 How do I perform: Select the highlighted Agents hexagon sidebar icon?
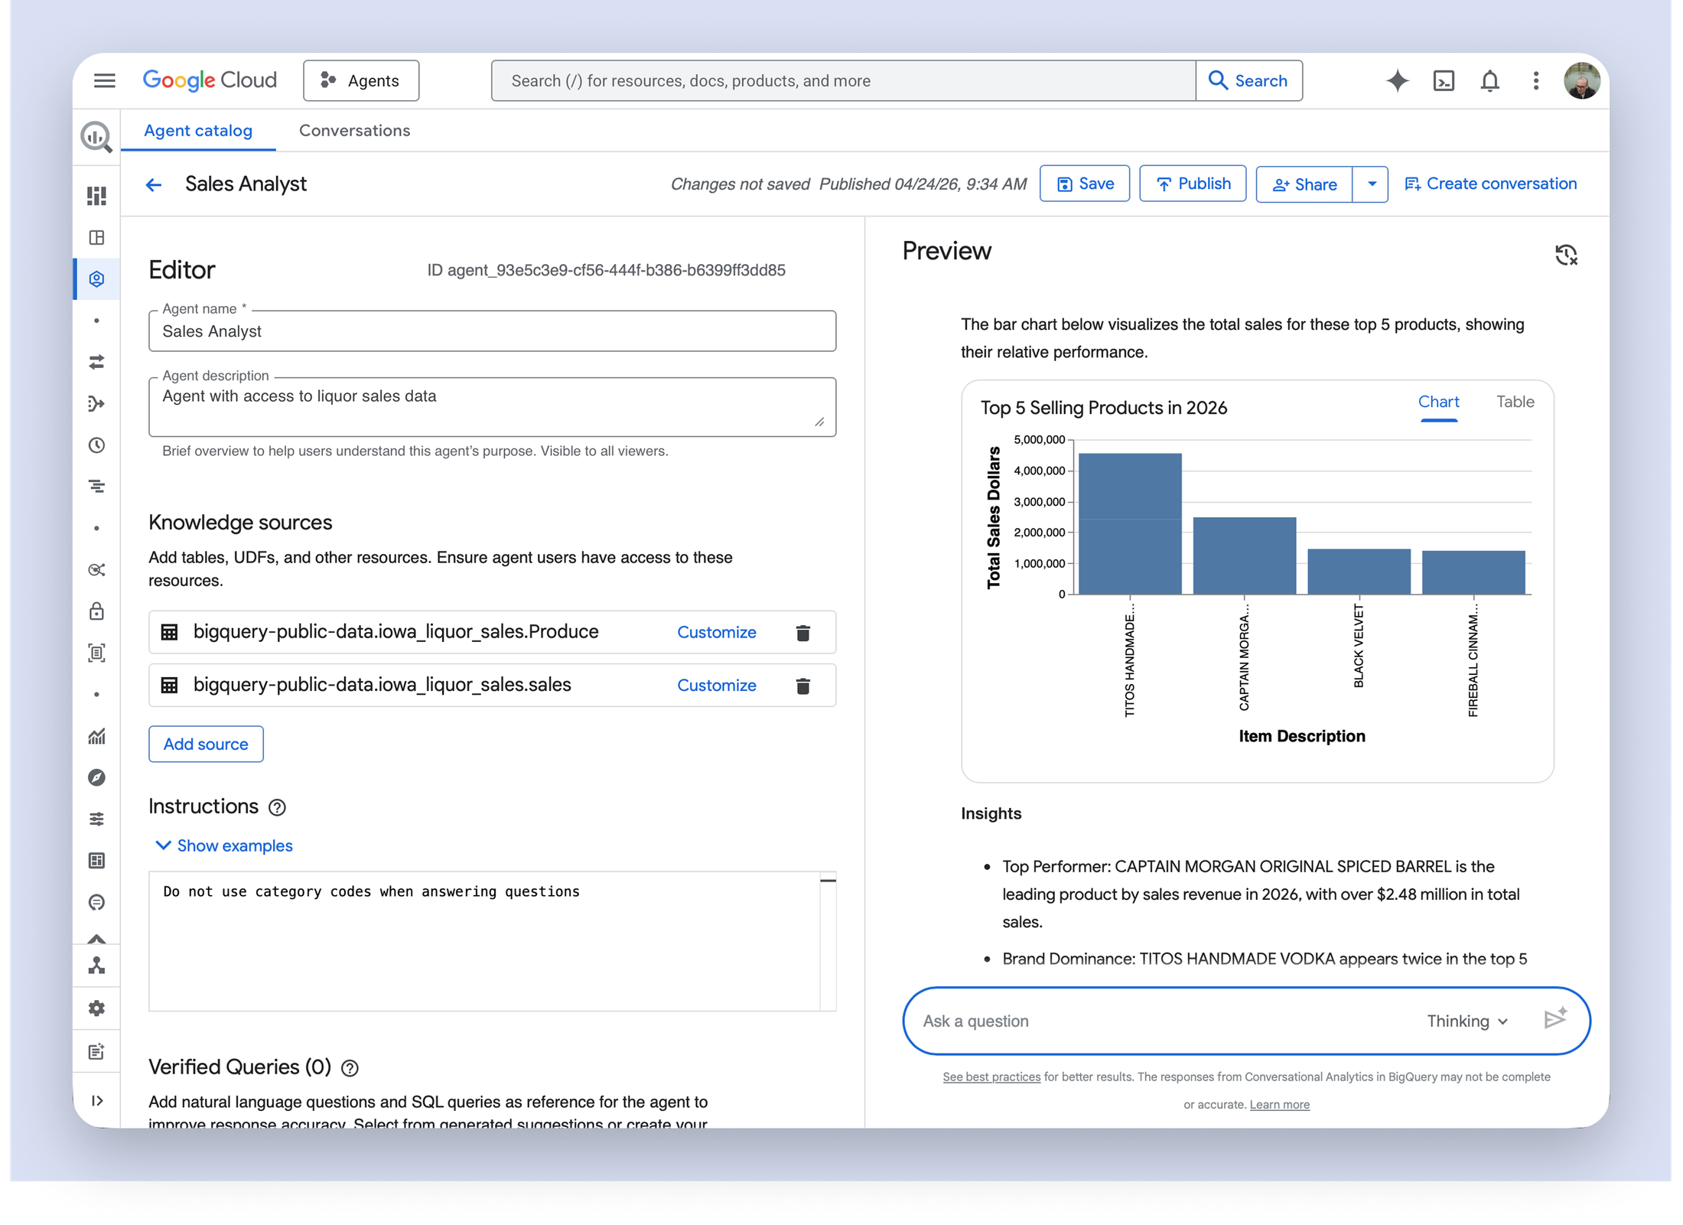pyautogui.click(x=96, y=279)
